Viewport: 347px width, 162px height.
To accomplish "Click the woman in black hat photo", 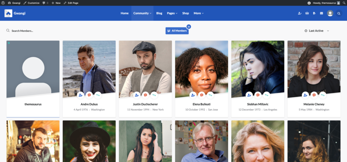I will pyautogui.click(x=89, y=141).
